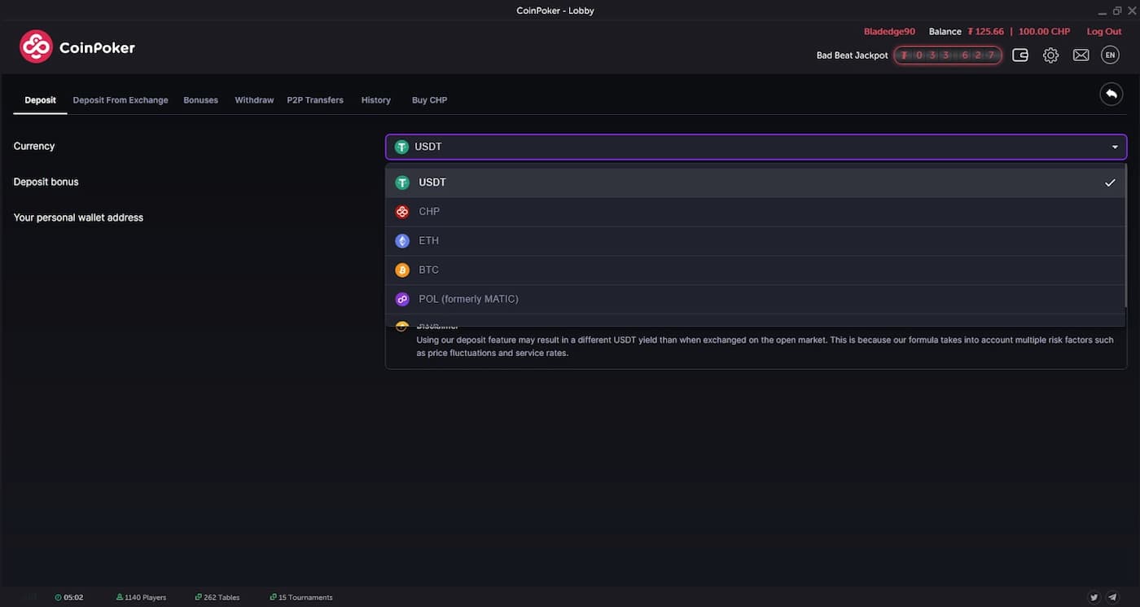Open the messages envelope icon
Image resolution: width=1140 pixels, height=607 pixels.
[1081, 55]
